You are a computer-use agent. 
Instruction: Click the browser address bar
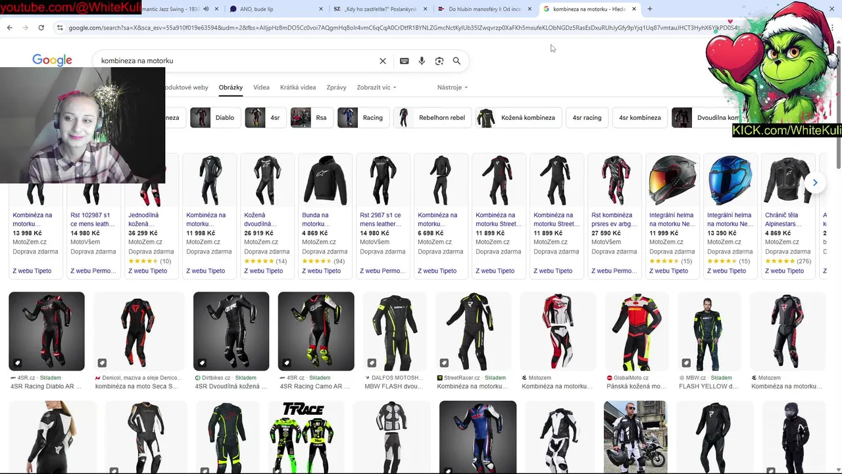(x=403, y=28)
